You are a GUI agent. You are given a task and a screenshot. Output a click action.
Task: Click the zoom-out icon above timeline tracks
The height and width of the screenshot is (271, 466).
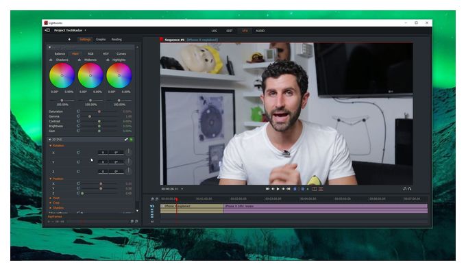[152, 199]
